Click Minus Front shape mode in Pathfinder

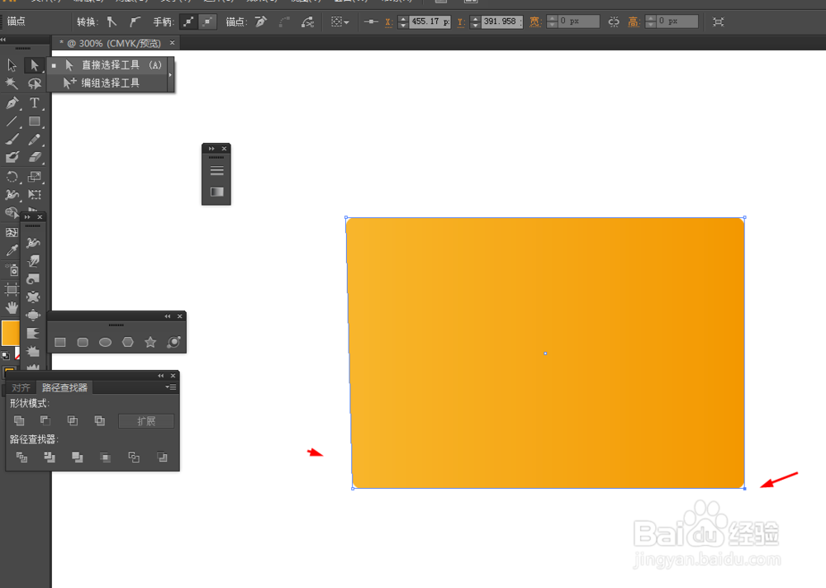click(45, 420)
